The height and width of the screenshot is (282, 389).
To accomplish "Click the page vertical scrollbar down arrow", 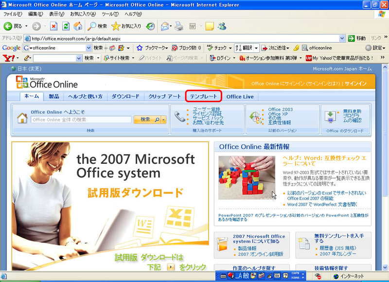I will (385, 267).
